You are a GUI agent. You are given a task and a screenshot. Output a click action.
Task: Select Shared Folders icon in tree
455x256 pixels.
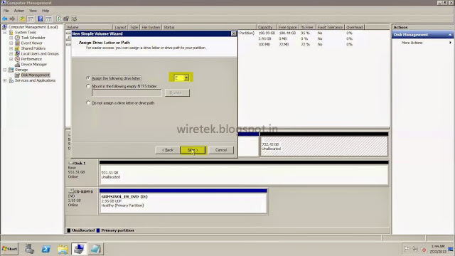[x=17, y=48]
